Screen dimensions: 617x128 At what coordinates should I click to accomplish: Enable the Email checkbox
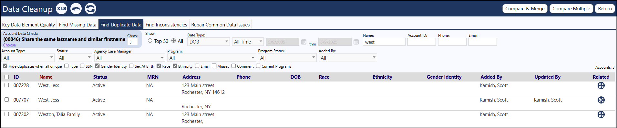[x=197, y=66]
